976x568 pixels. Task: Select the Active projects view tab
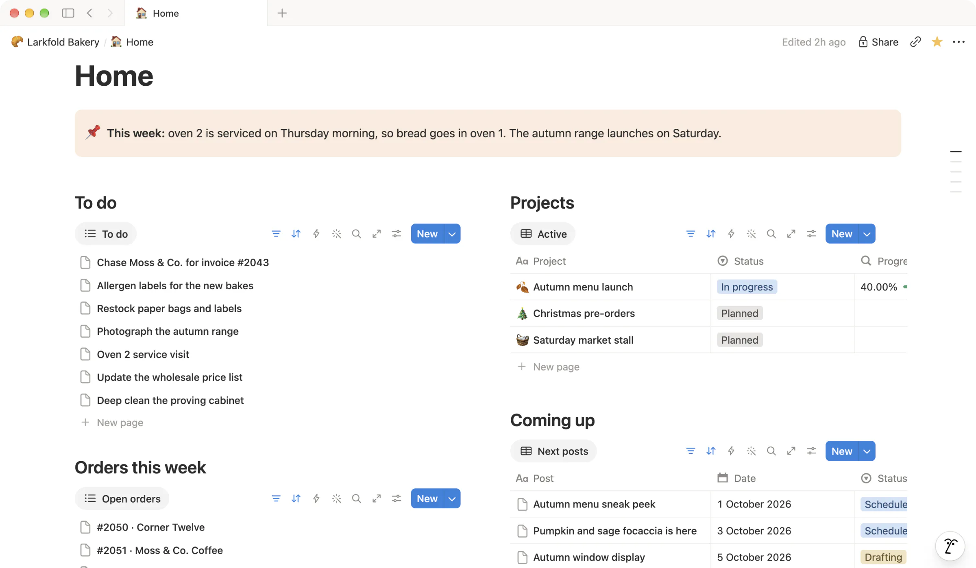click(x=543, y=234)
